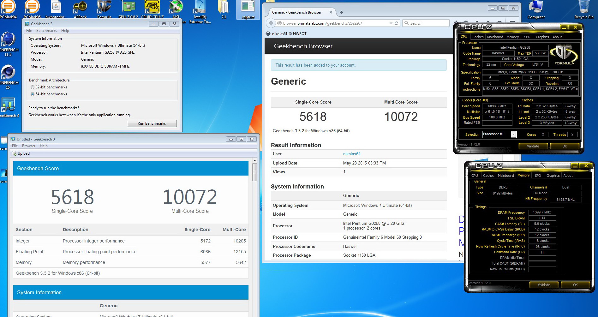Minimize the upper CPU-Z window
The height and width of the screenshot is (317, 598).
564,27
